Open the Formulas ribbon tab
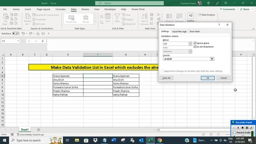 [60, 9]
